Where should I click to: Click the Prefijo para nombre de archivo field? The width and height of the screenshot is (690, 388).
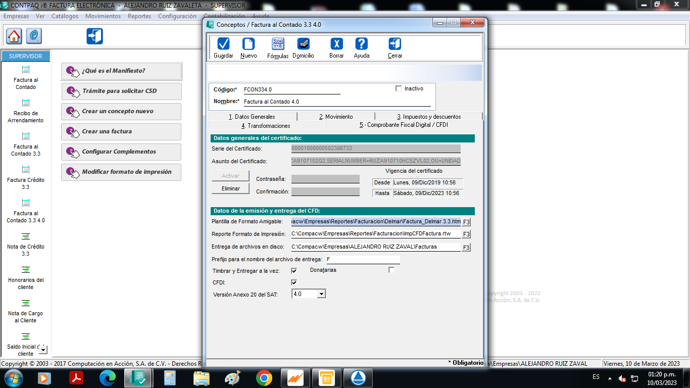point(363,259)
